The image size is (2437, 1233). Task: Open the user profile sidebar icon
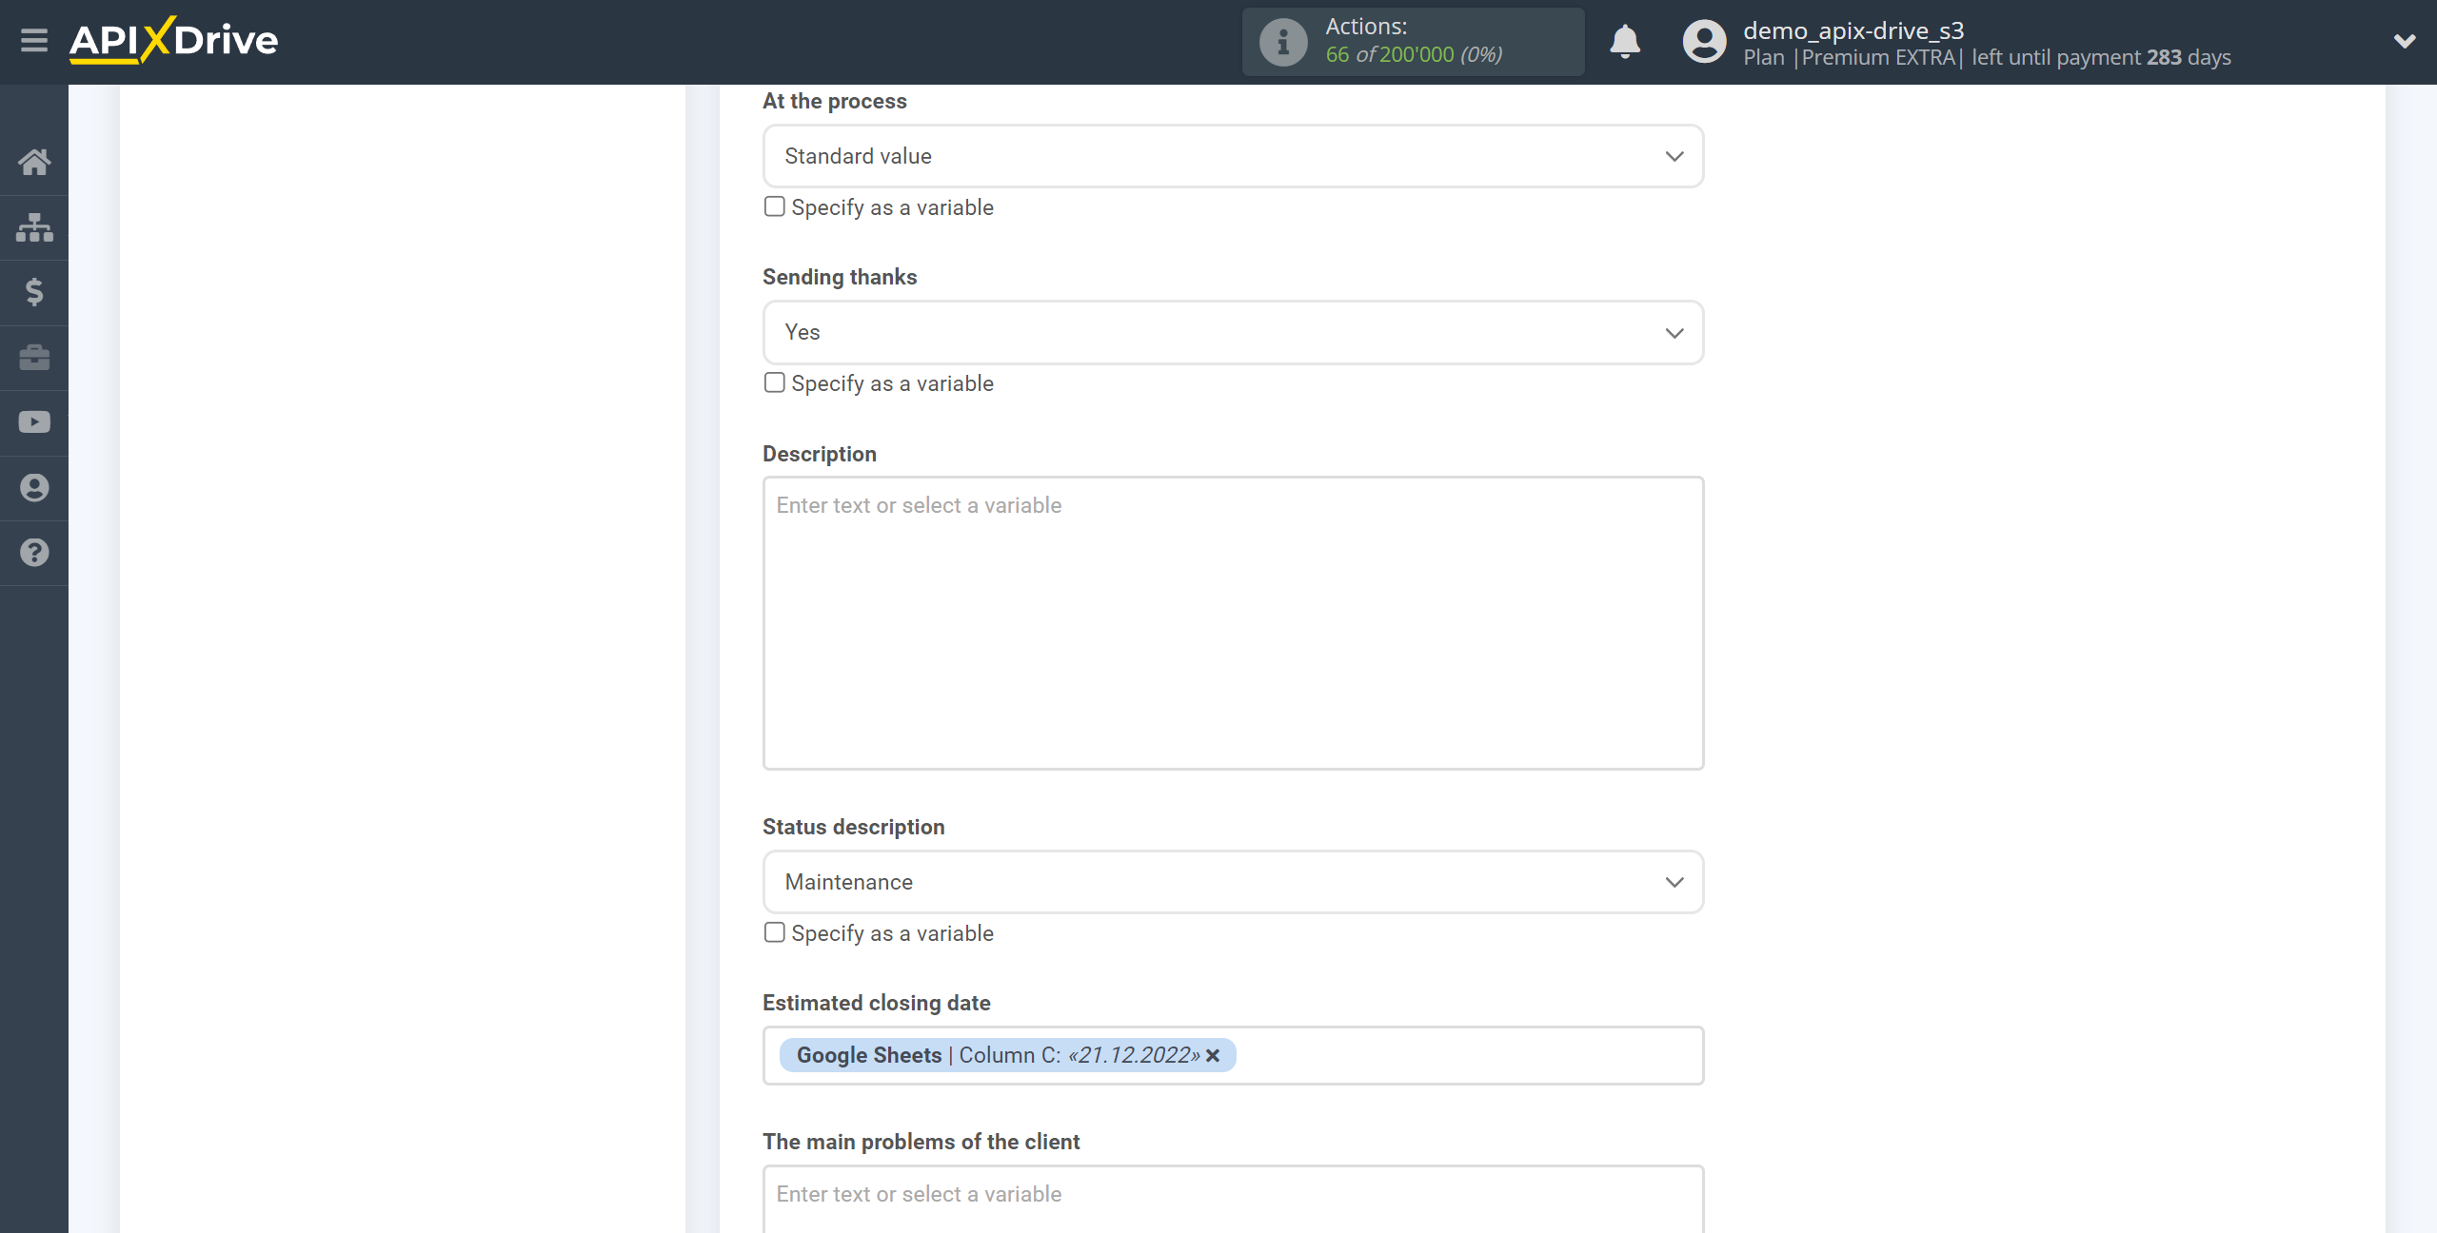click(34, 488)
